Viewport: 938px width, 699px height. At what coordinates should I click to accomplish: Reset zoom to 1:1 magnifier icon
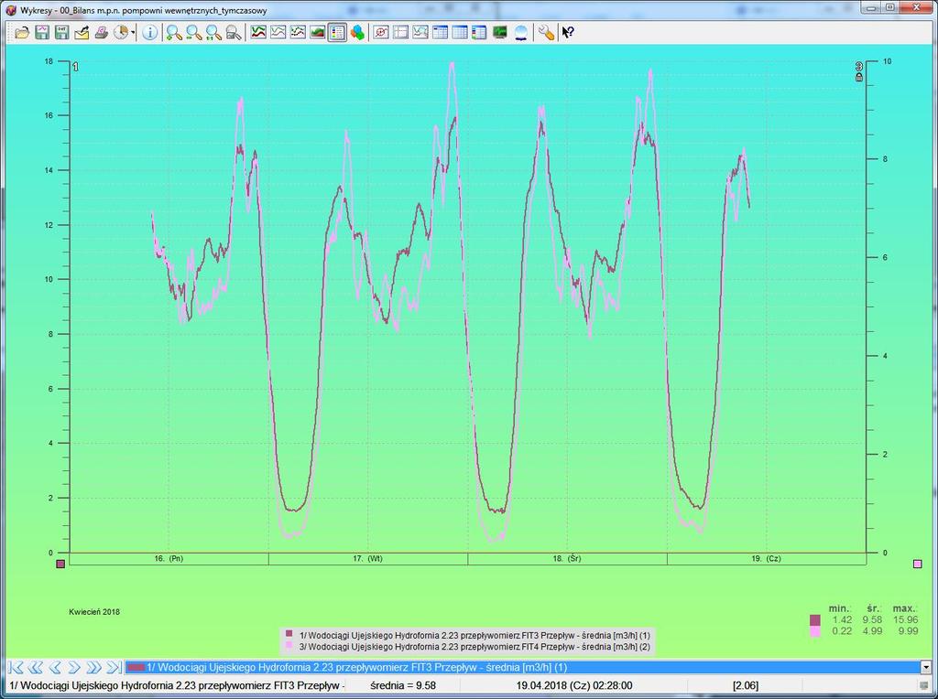213,32
